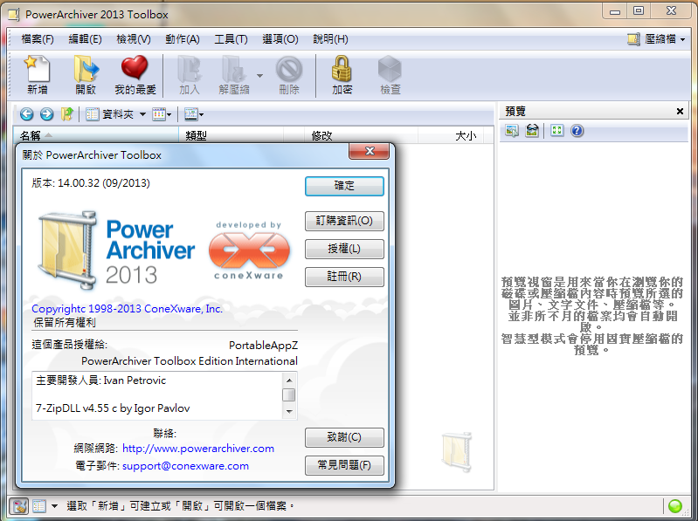Toggle the 資料夾 folders pane button
Image resolution: width=698 pixels, height=521 pixels.
tap(109, 114)
